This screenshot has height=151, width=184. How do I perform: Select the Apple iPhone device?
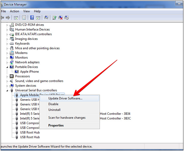[x=29, y=72]
